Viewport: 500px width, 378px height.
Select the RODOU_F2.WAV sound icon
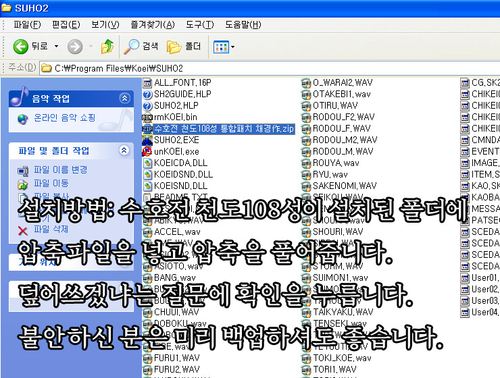306,117
